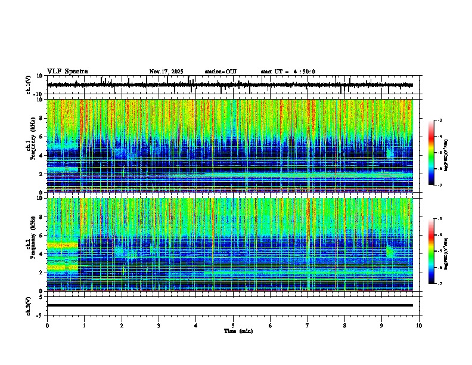Select the ch.1 spectrogram color scale bar
This screenshot has width=472, height=365.
click(431, 152)
